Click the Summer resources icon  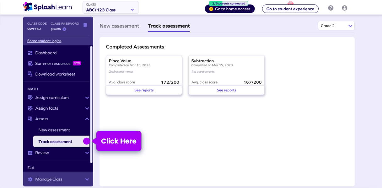[x=30, y=64]
